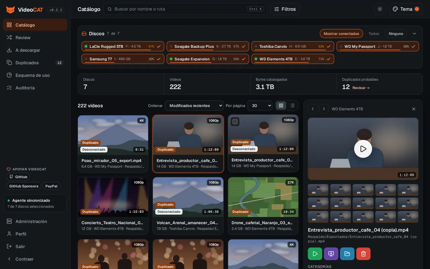Screen dimensions: 430x269
Task: Click the Salir logout icon
Action: [9, 246]
